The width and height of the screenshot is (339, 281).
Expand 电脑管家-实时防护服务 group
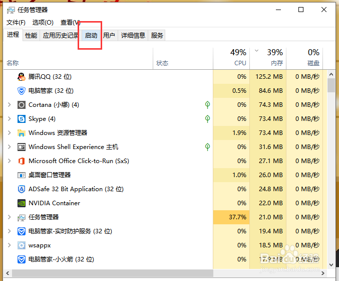click(x=9, y=231)
